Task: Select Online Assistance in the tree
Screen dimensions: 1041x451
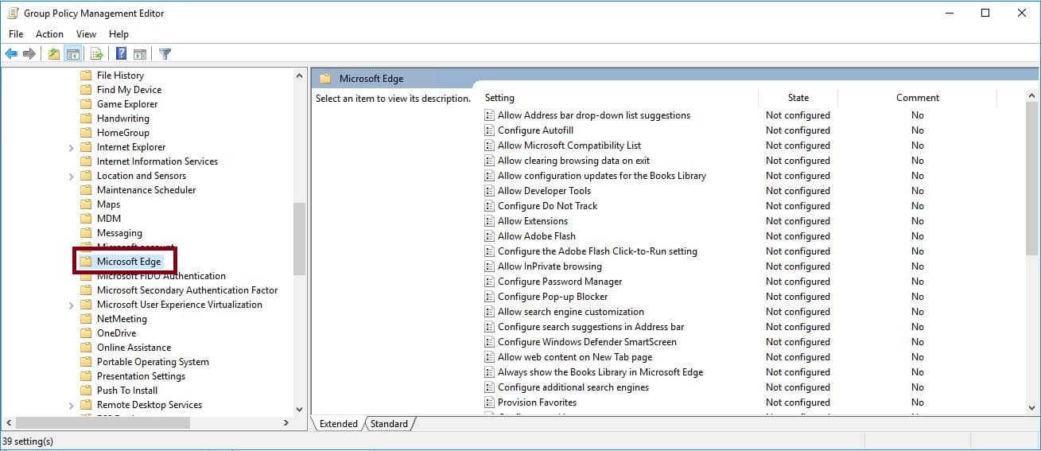Action: click(x=134, y=348)
